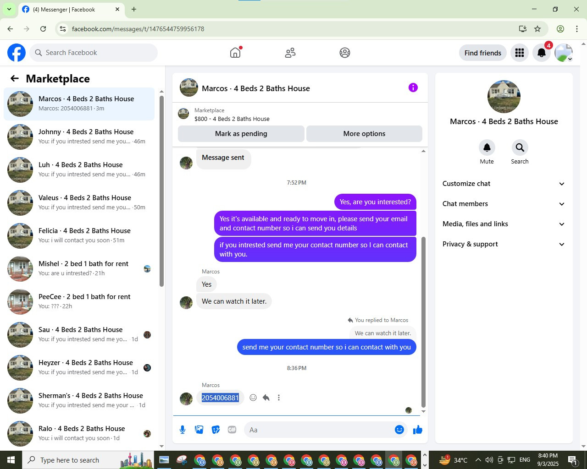Choose a sticker icon
587x469 pixels.
point(216,430)
